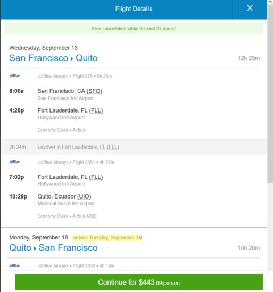Click the scrollbar up arrow

(x=270, y=2)
